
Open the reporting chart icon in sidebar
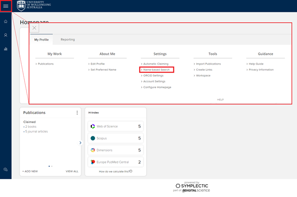(x=5, y=49)
